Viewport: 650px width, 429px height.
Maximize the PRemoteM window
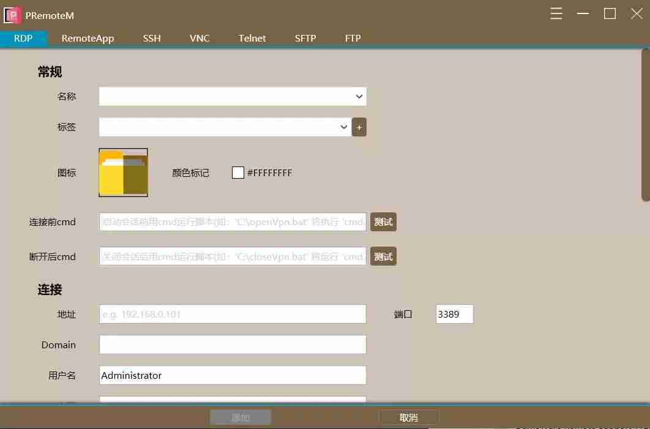coord(610,13)
